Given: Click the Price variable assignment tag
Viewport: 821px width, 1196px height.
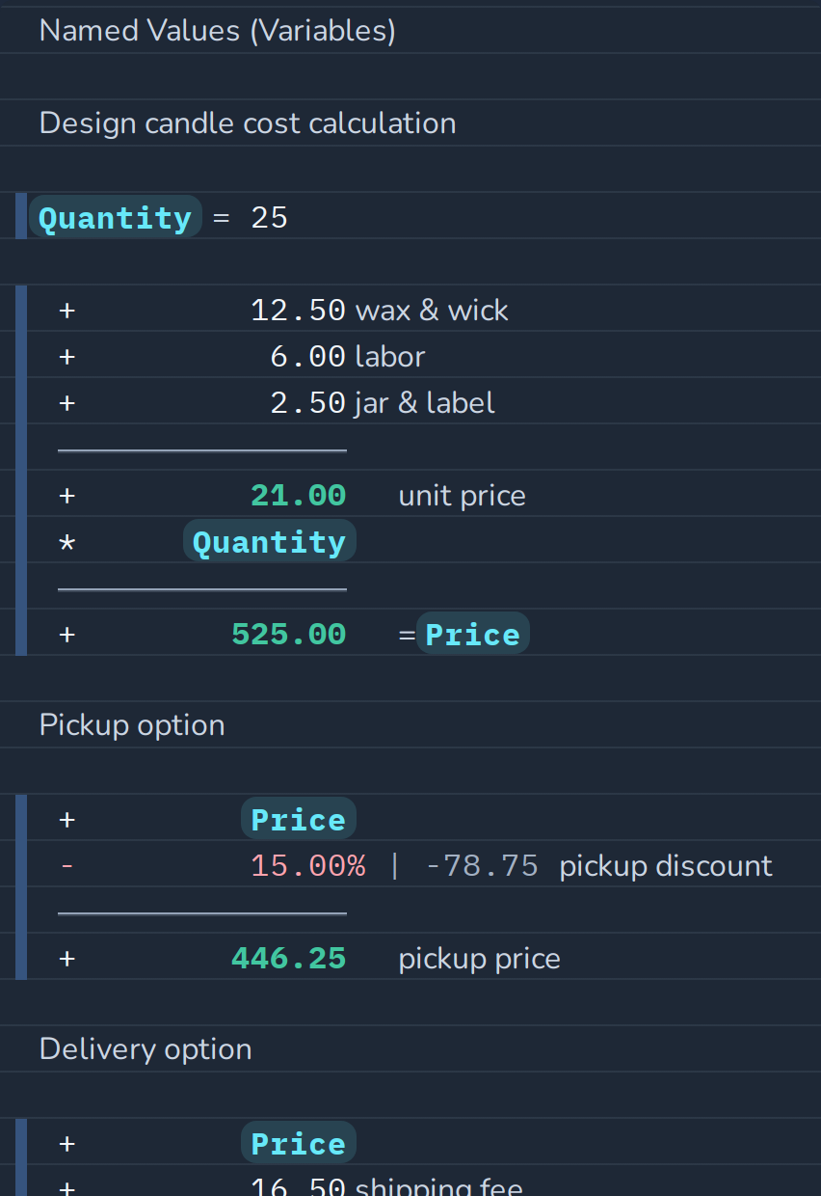Looking at the screenshot, I should tap(473, 635).
